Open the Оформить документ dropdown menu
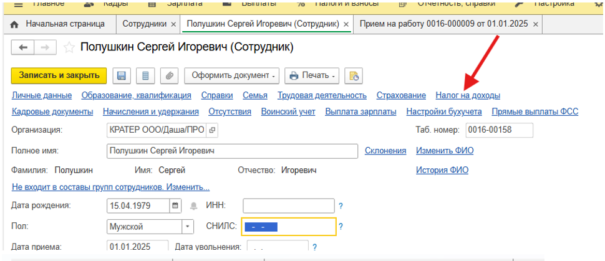The width and height of the screenshot is (605, 261). (x=231, y=76)
